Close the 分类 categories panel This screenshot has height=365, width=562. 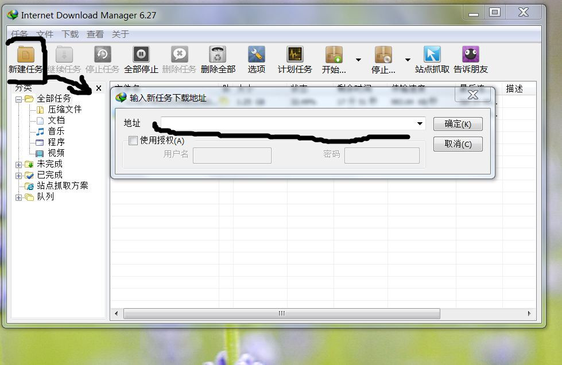99,88
